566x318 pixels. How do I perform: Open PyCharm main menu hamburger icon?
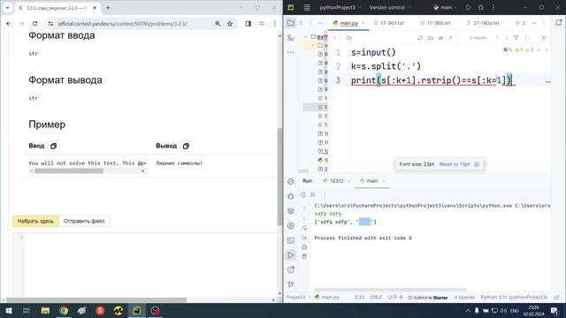pyautogui.click(x=307, y=7)
